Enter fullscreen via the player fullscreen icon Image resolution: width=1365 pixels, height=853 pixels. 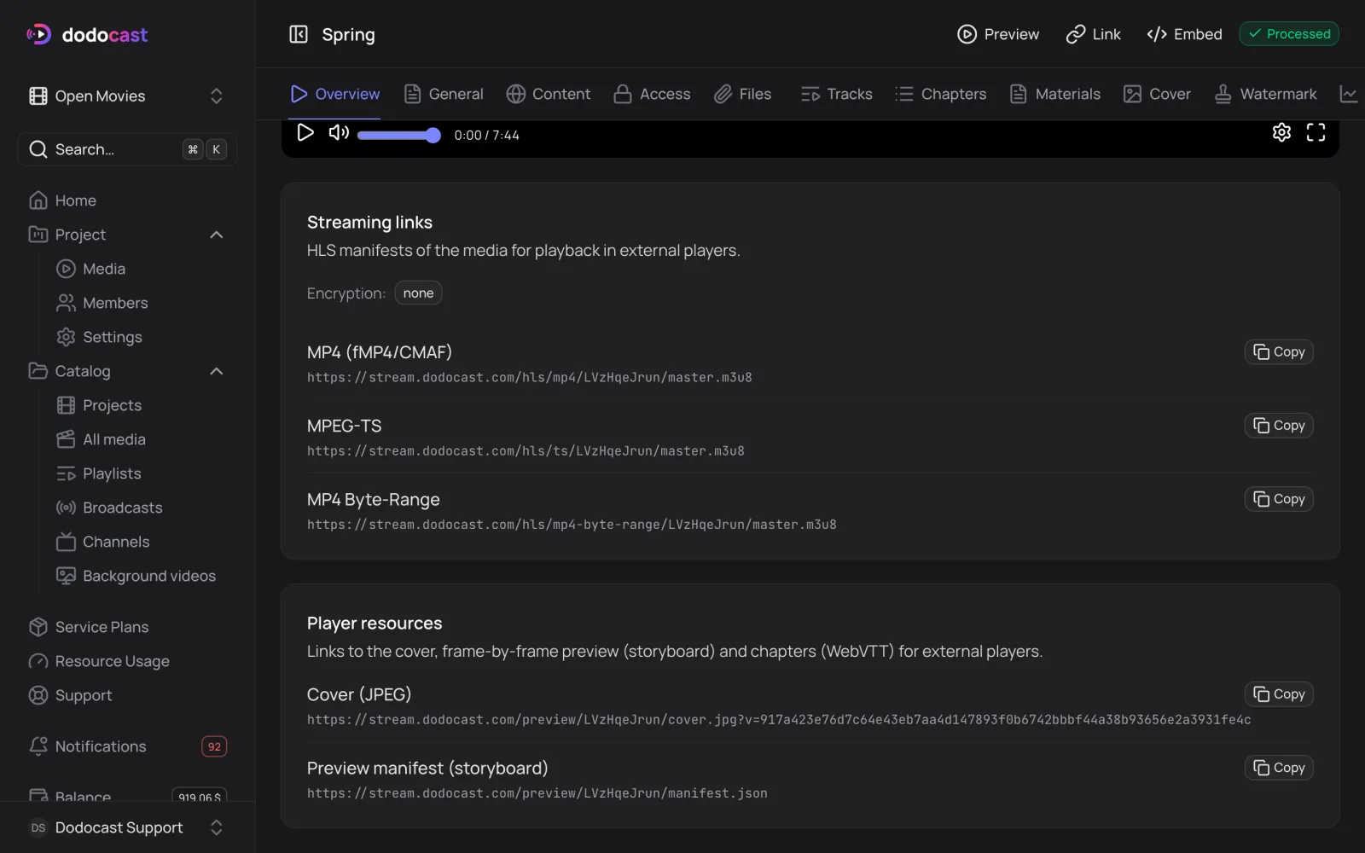pyautogui.click(x=1316, y=132)
